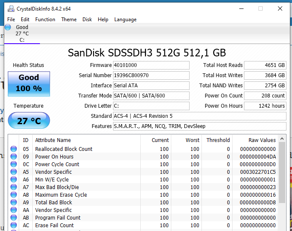The height and width of the screenshot is (231, 292).
Task: Select the Reallocated Block Count row text
Action: click(64, 149)
